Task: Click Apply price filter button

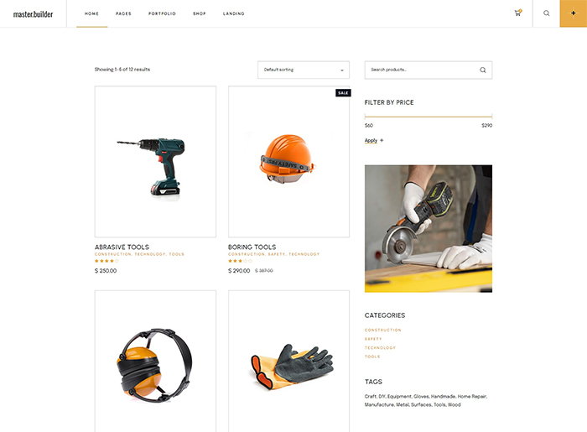Action: point(371,141)
